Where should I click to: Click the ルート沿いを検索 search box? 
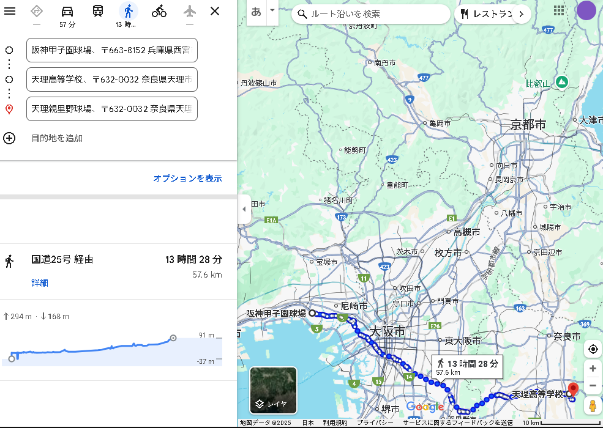(x=371, y=14)
